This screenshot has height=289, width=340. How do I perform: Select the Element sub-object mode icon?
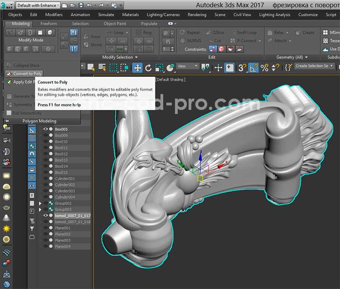tap(50, 33)
